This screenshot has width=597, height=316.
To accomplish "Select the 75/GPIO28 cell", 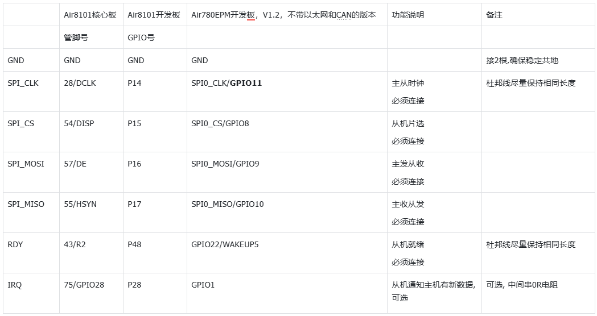I will pos(91,293).
